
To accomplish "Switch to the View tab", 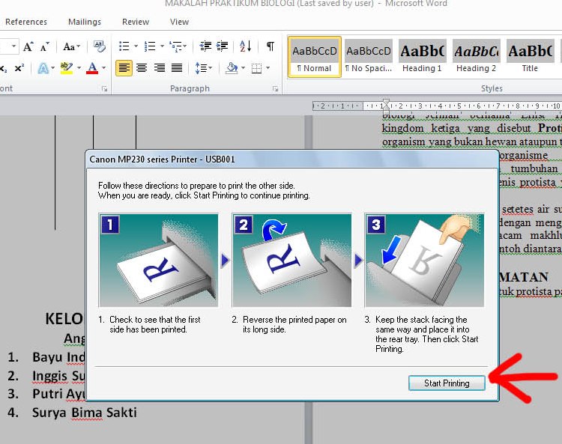I will tap(179, 22).
